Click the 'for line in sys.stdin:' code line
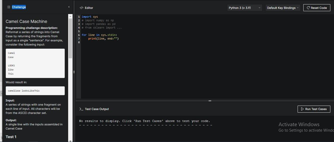 99,35
